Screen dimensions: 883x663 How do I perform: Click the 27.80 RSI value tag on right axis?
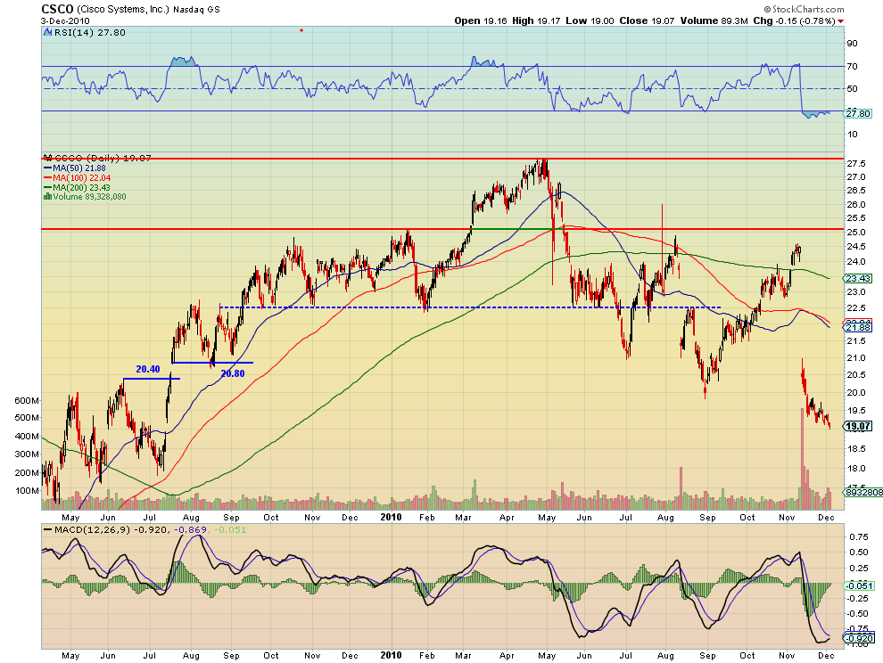pyautogui.click(x=858, y=114)
